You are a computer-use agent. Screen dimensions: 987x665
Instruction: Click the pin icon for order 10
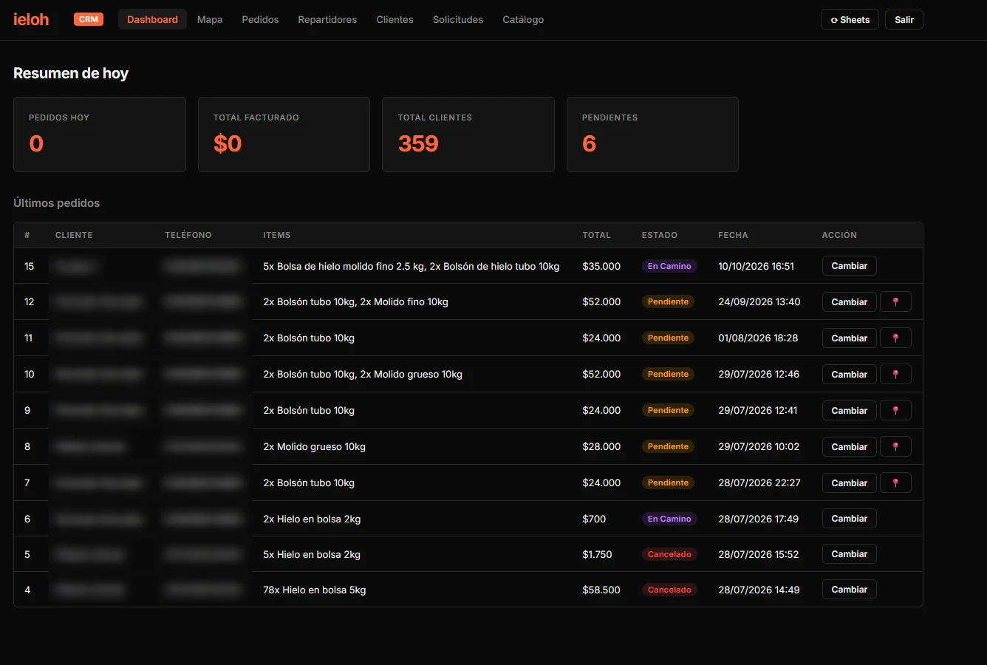(x=895, y=374)
